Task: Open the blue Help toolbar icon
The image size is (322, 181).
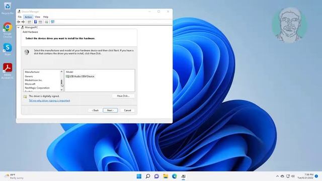Action: [x=35, y=22]
